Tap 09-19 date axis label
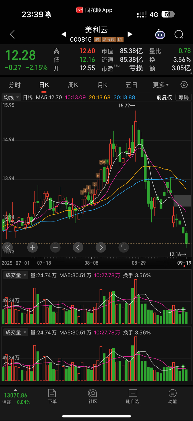 [x=184, y=263]
